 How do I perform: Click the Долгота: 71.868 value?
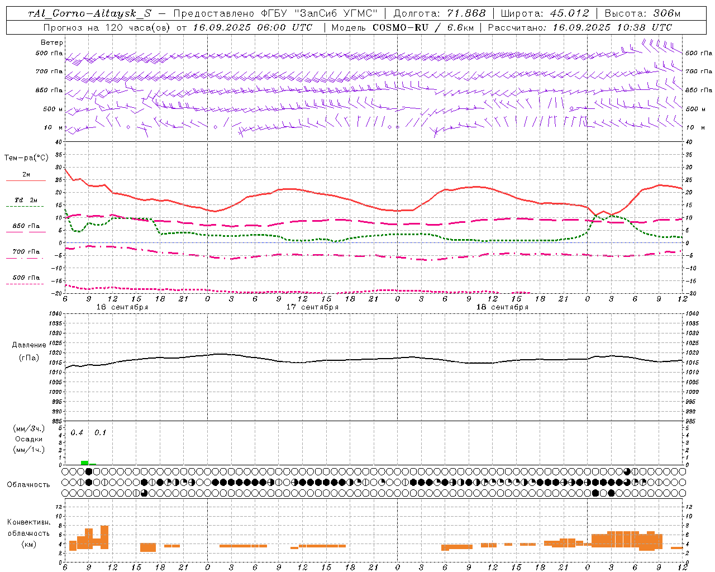(440, 14)
